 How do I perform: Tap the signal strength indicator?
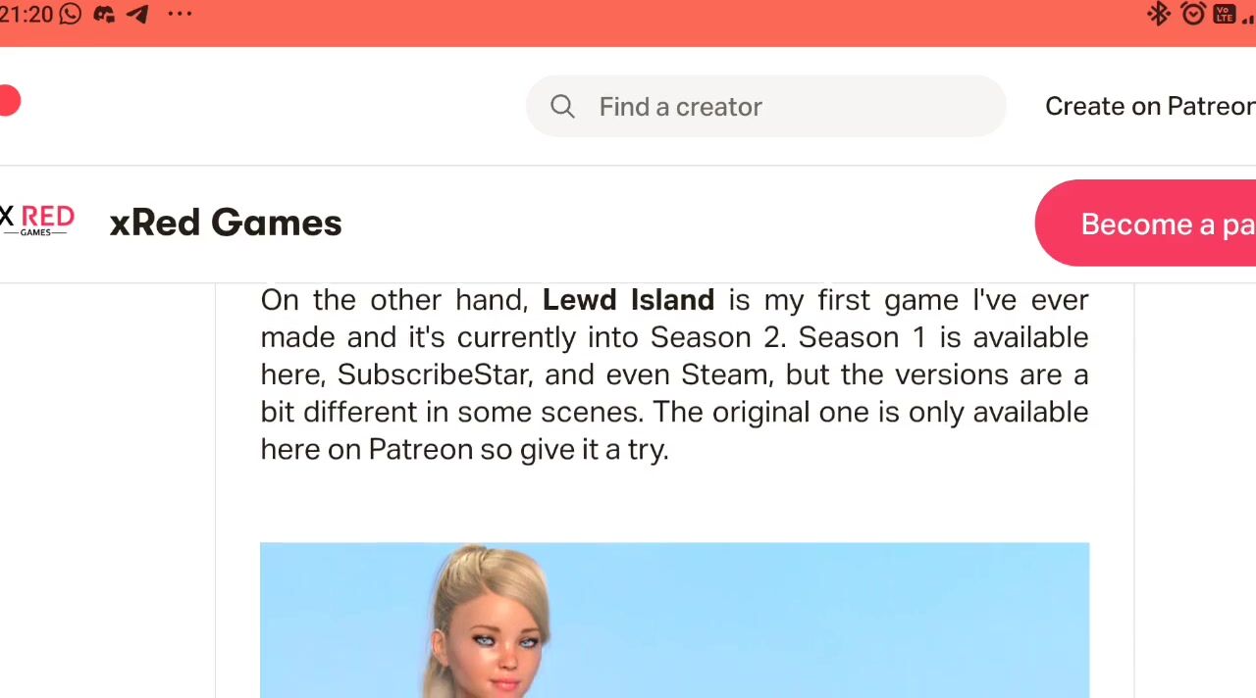coord(1249,18)
